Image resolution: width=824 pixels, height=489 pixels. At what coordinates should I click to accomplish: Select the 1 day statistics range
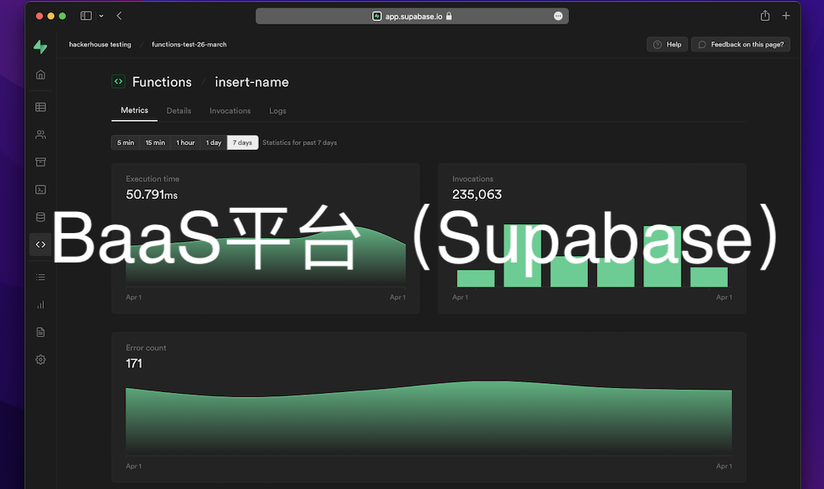213,142
